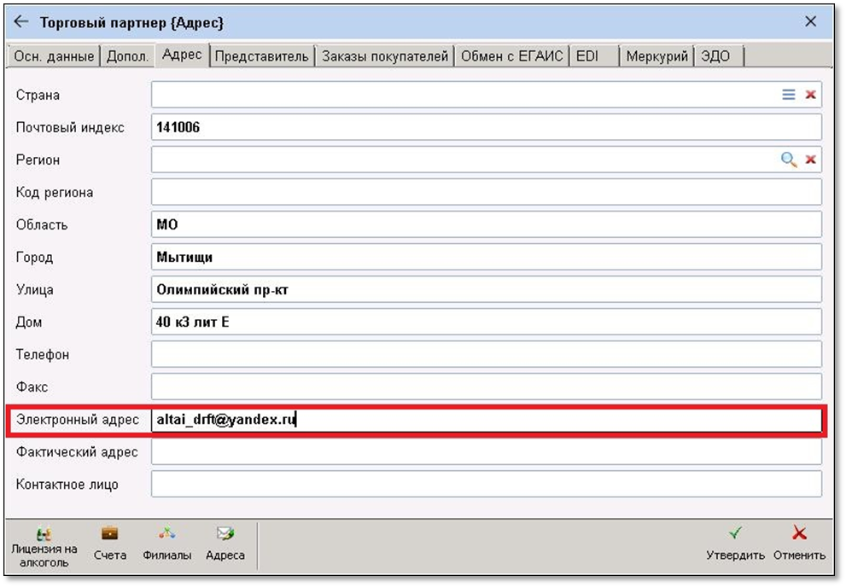The image size is (846, 587).
Task: Cancel with the Отменить button
Action: 799,543
